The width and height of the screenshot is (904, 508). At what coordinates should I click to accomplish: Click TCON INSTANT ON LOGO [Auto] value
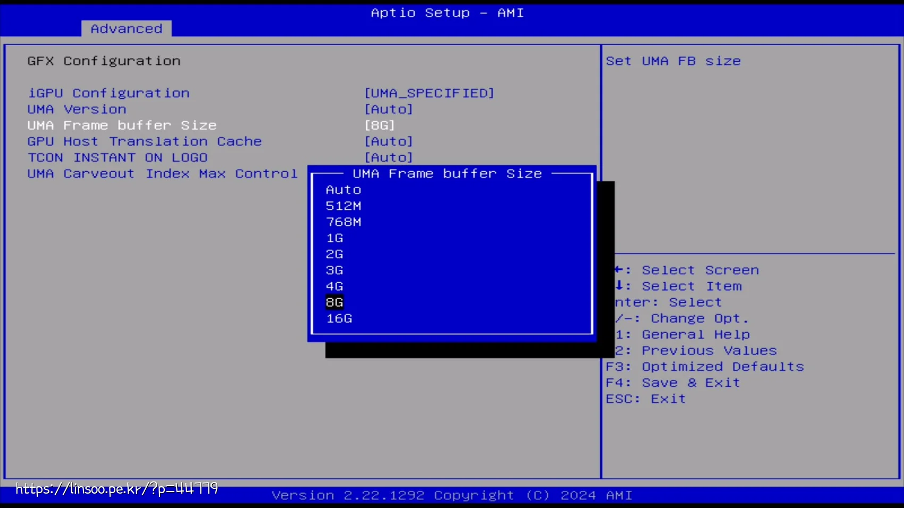pos(389,157)
